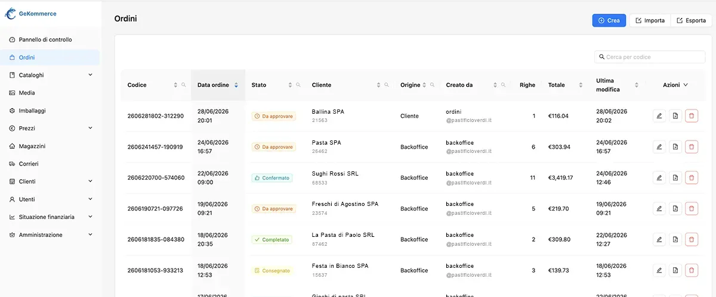
Task: Click the GeKommerce logo icon
Action: tap(10, 14)
